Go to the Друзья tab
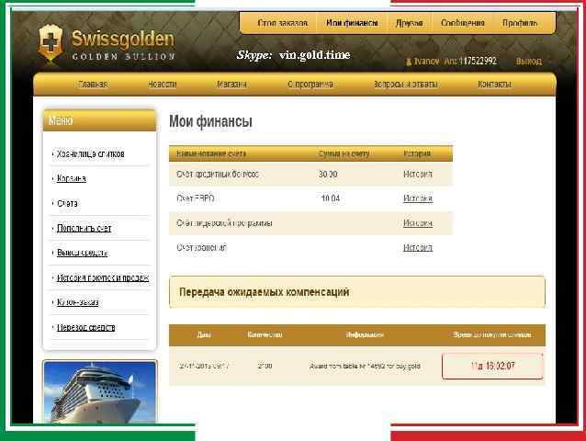The height and width of the screenshot is (441, 586). tap(410, 23)
